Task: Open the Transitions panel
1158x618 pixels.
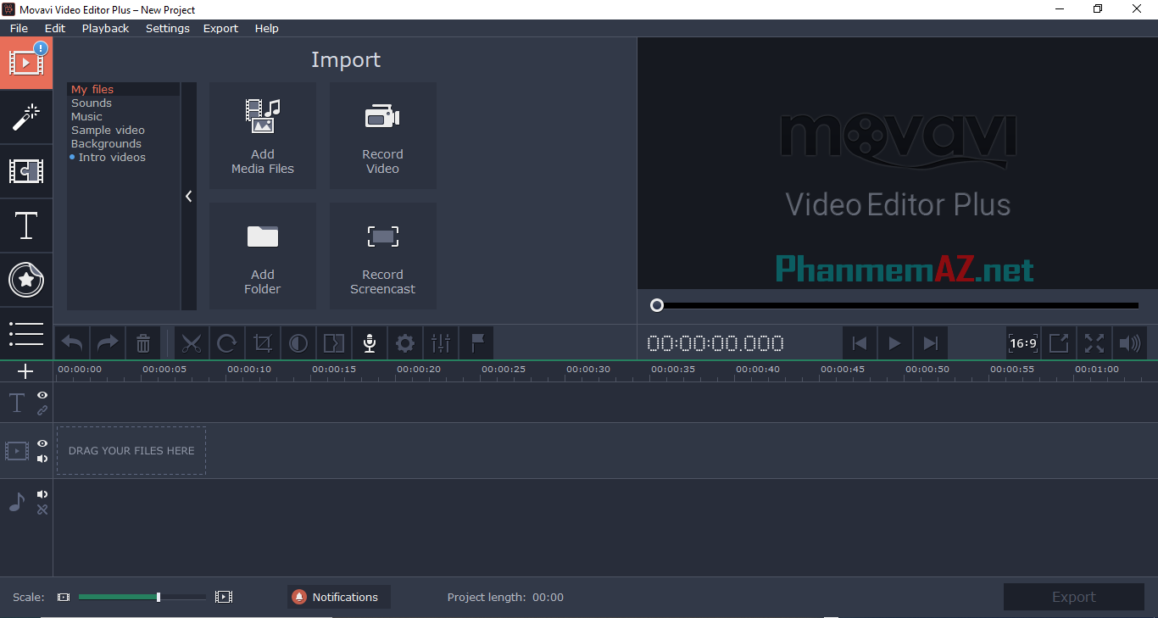Action: (x=26, y=171)
